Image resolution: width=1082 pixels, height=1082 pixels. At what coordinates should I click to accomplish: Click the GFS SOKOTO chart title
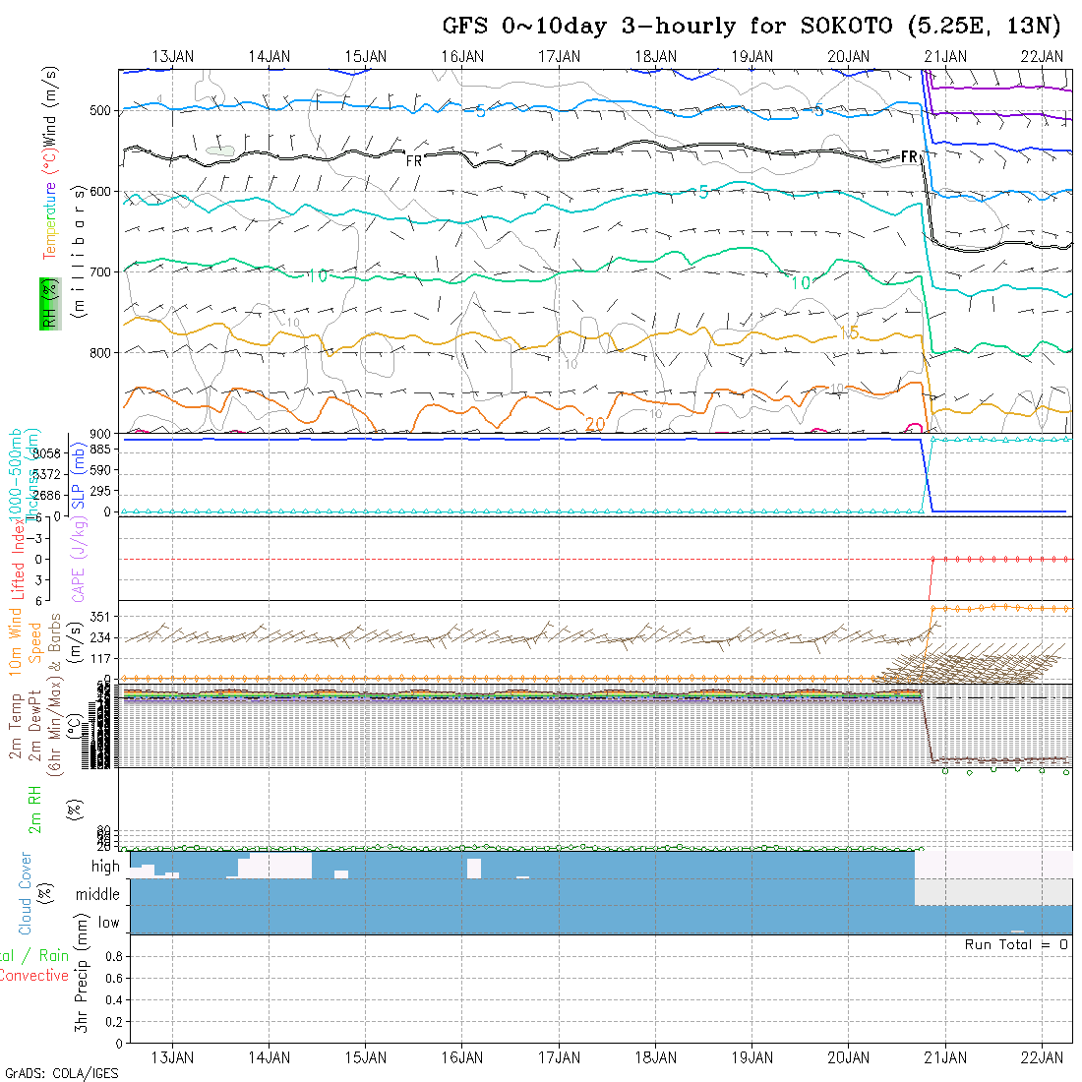(x=751, y=26)
